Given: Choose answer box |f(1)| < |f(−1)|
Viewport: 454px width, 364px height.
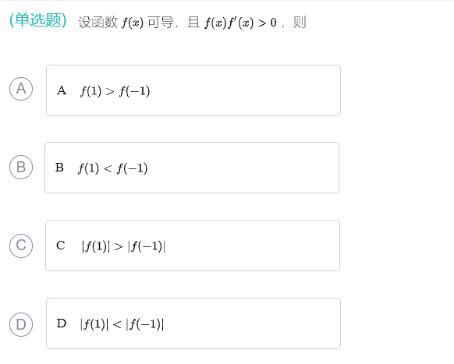Looking at the screenshot, I should point(193,323).
